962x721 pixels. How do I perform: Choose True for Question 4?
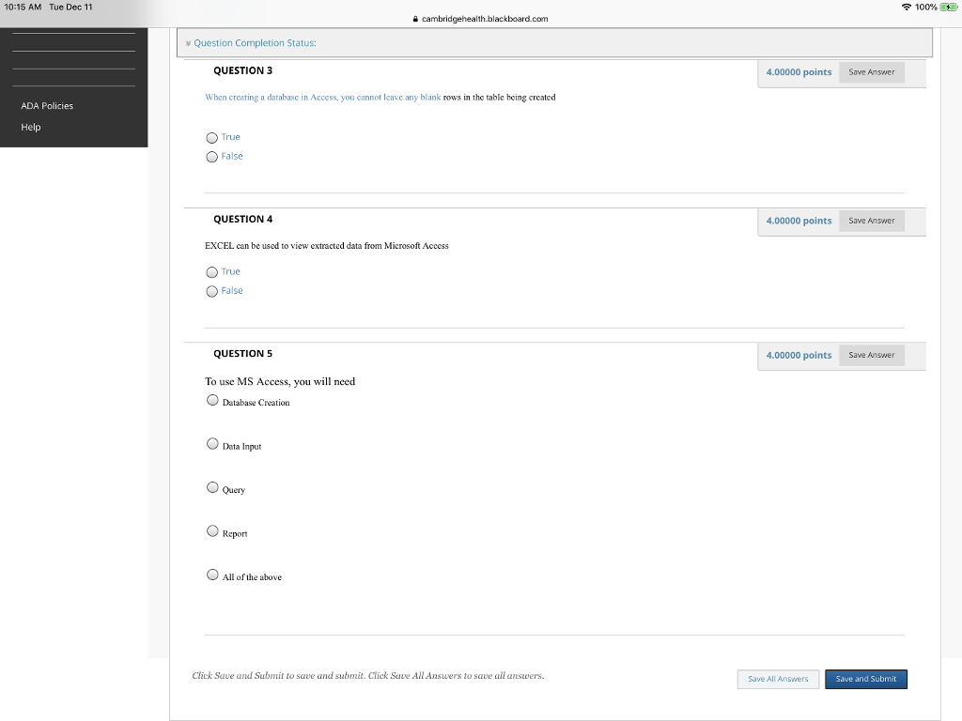click(x=211, y=271)
